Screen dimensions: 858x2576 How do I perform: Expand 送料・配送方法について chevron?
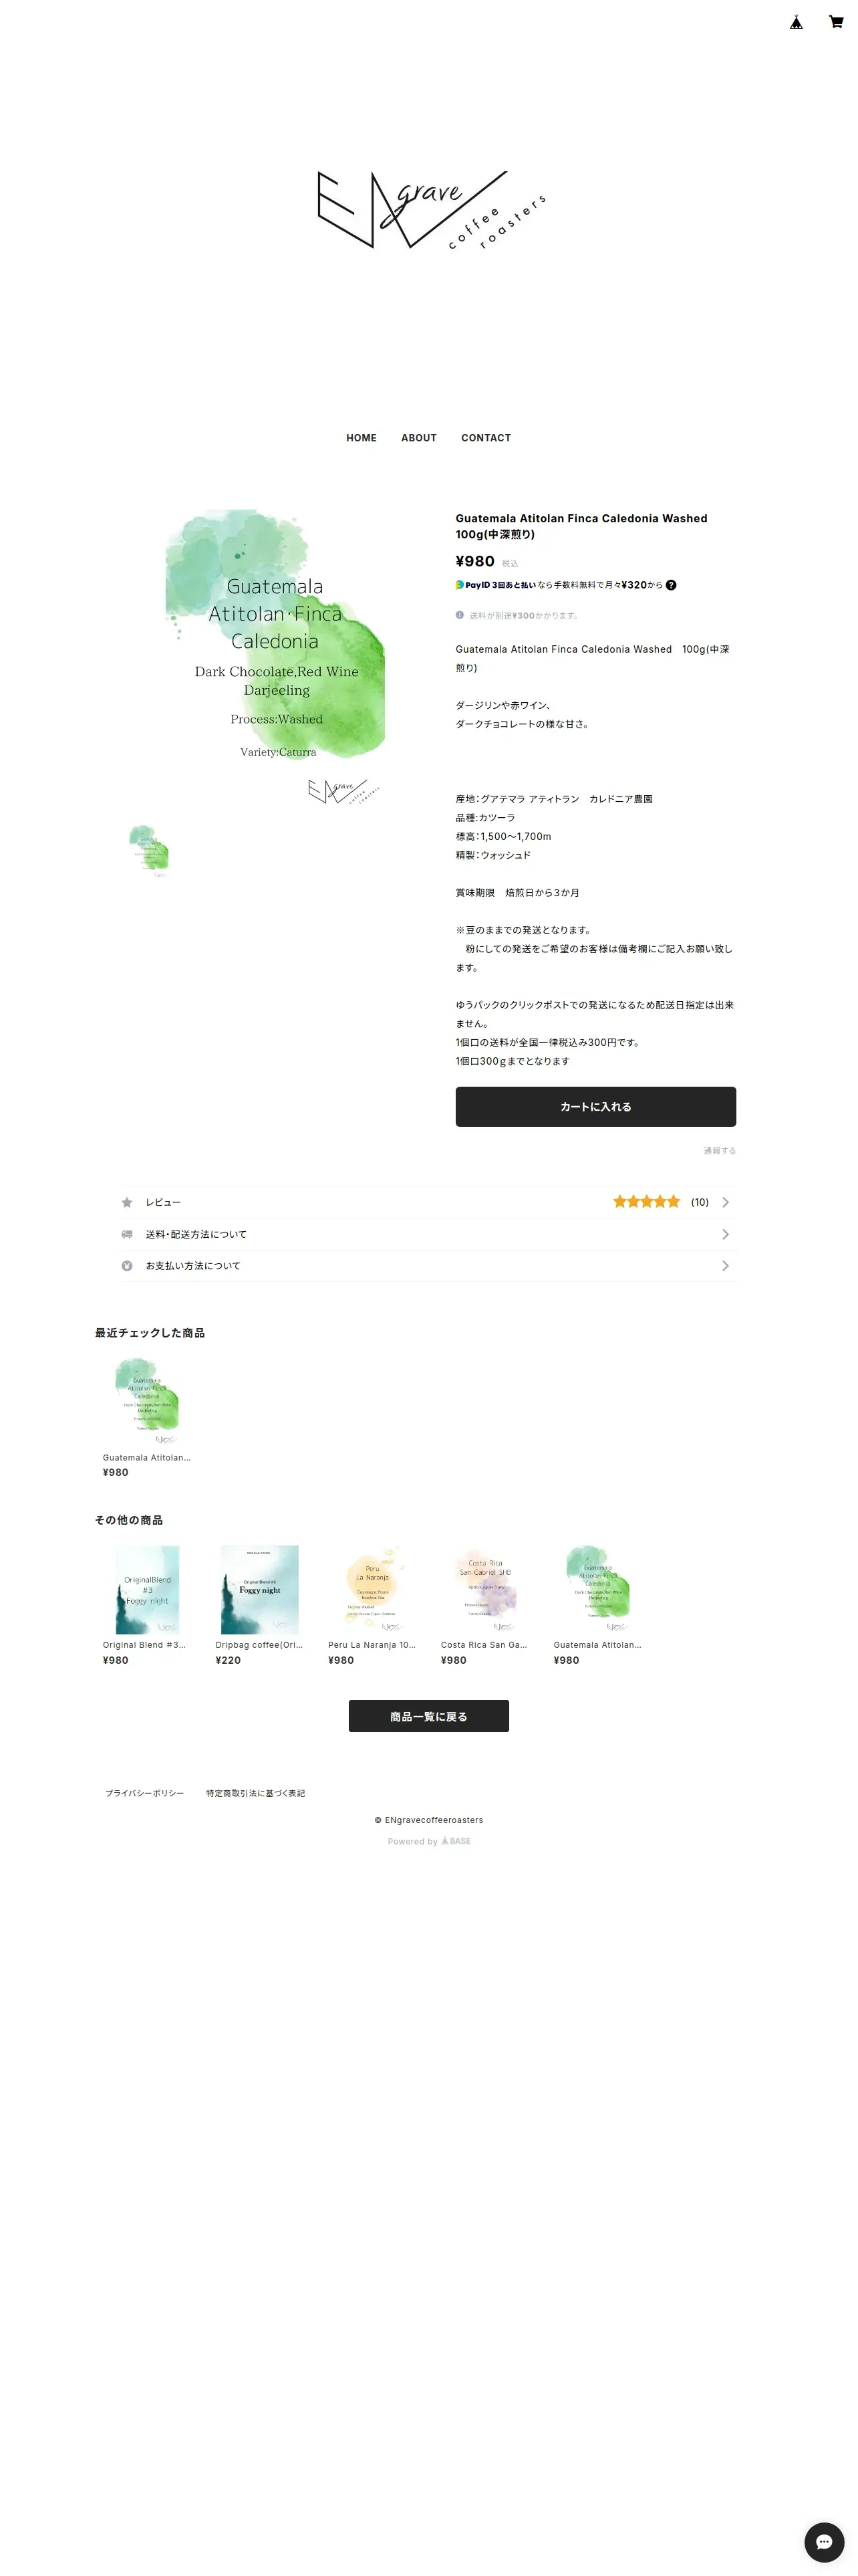[x=725, y=1234]
